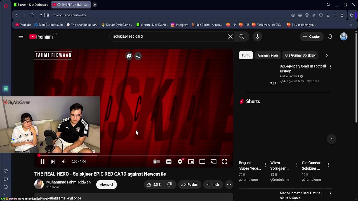Open options for 32 Legendary Goals video
Viewport: 358px width, 201px height.
click(x=331, y=66)
